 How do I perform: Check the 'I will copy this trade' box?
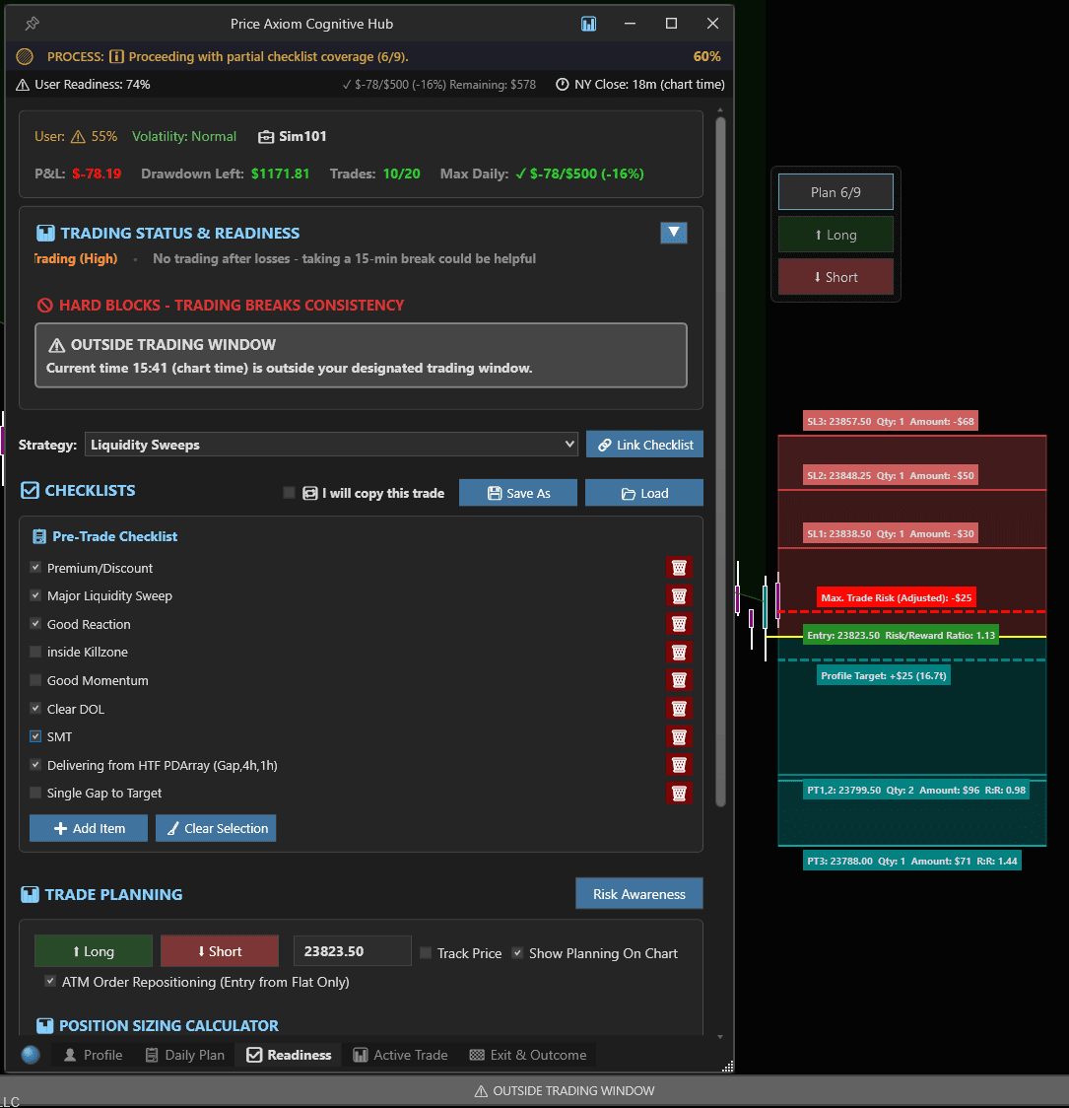tap(289, 493)
